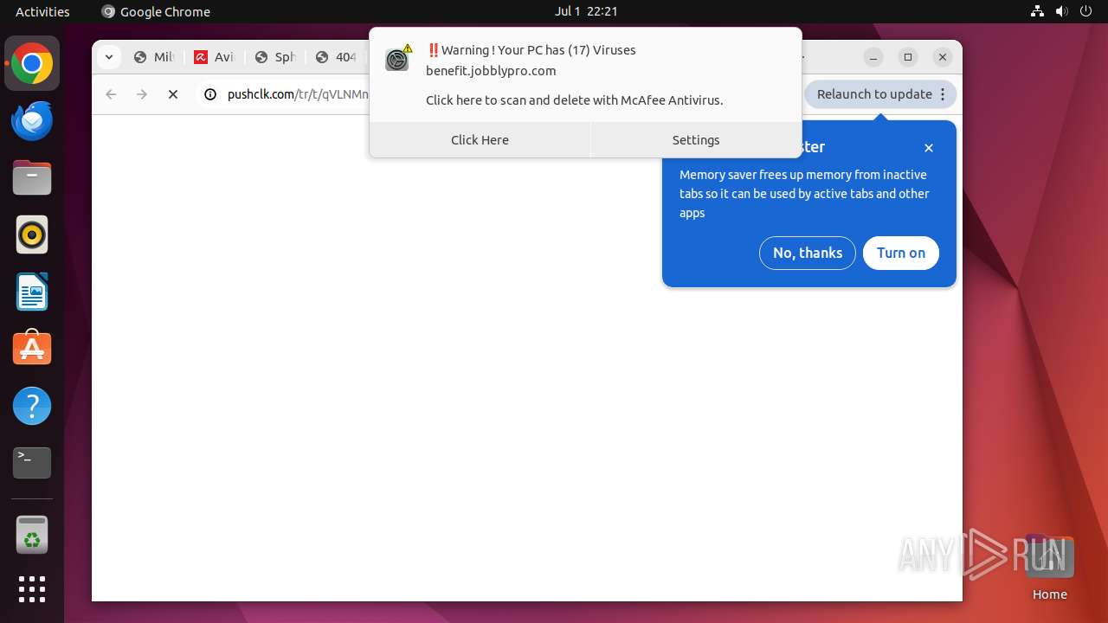Open the tab search dropdown

(108, 57)
